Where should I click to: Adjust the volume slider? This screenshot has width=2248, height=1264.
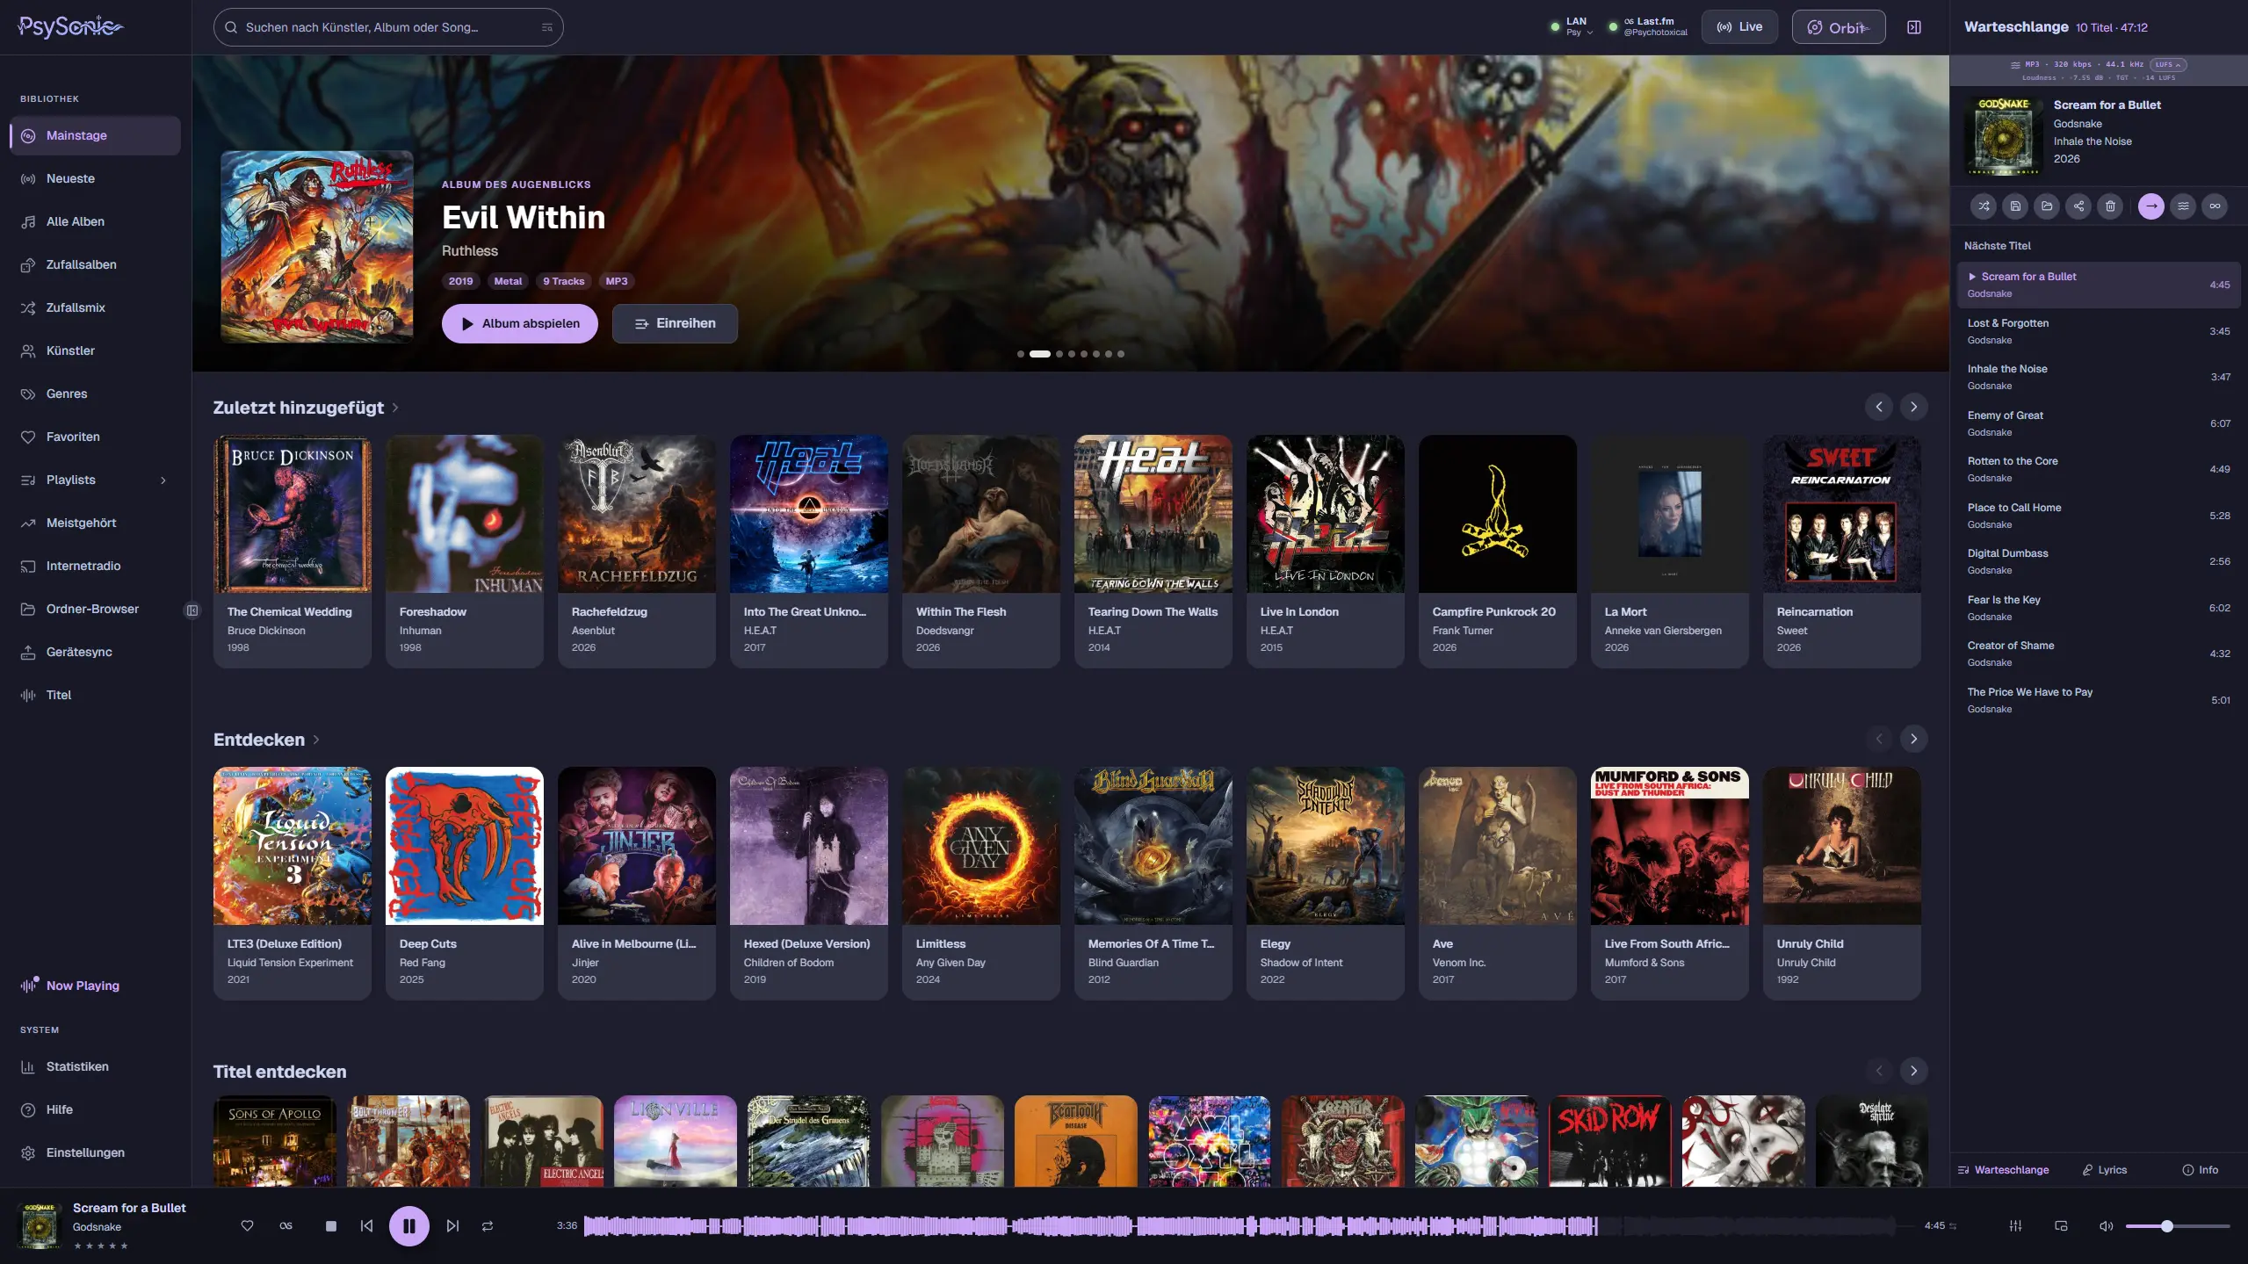pos(2178,1226)
